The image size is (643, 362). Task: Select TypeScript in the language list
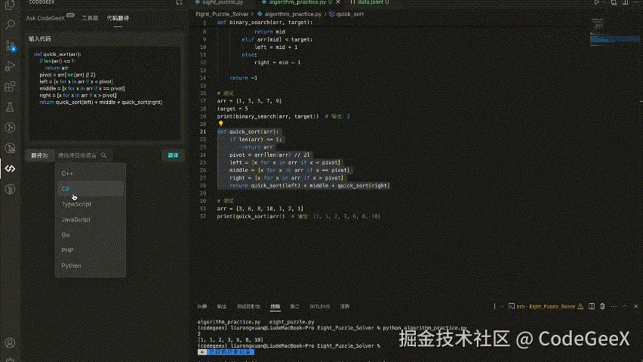click(91, 204)
